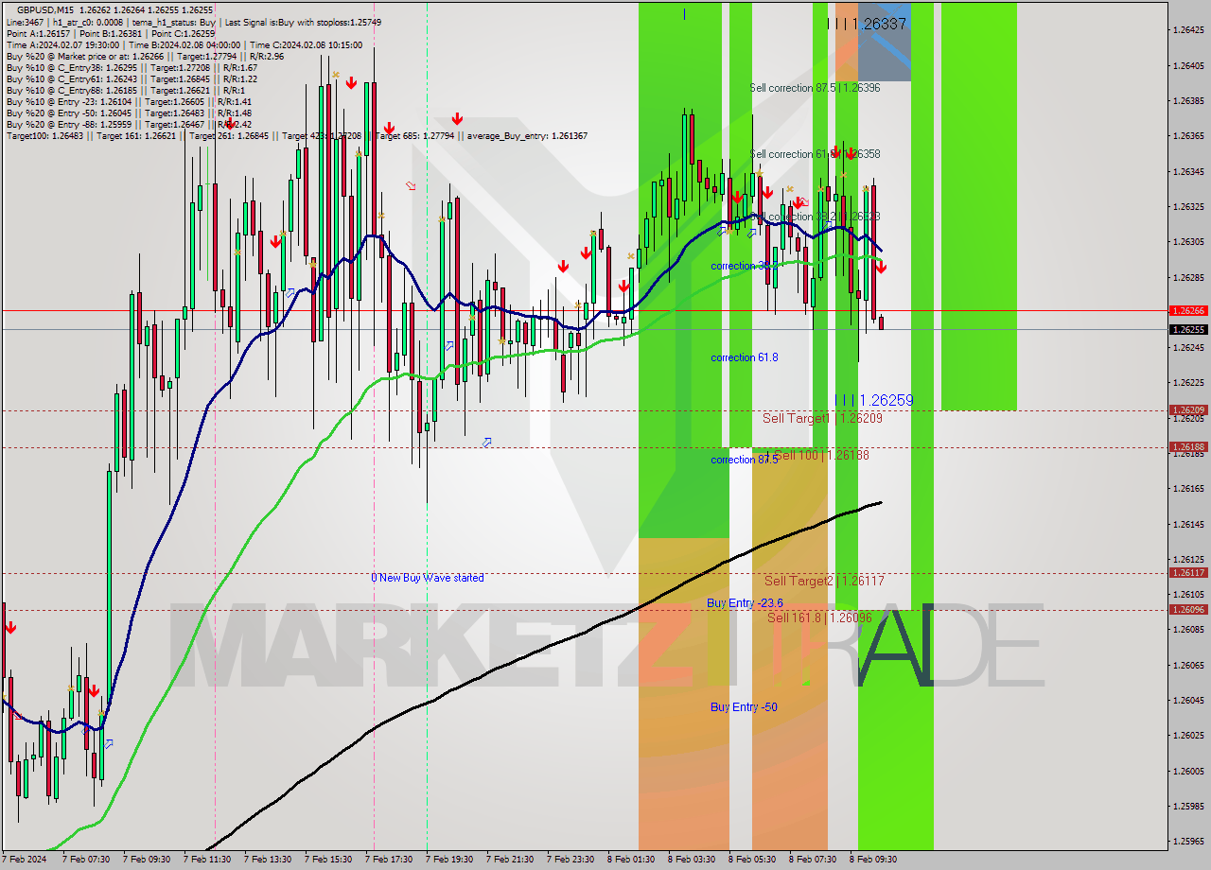1211x870 pixels.
Task: Click the '7 Feb 23:30' time axis label
Action: [x=570, y=860]
